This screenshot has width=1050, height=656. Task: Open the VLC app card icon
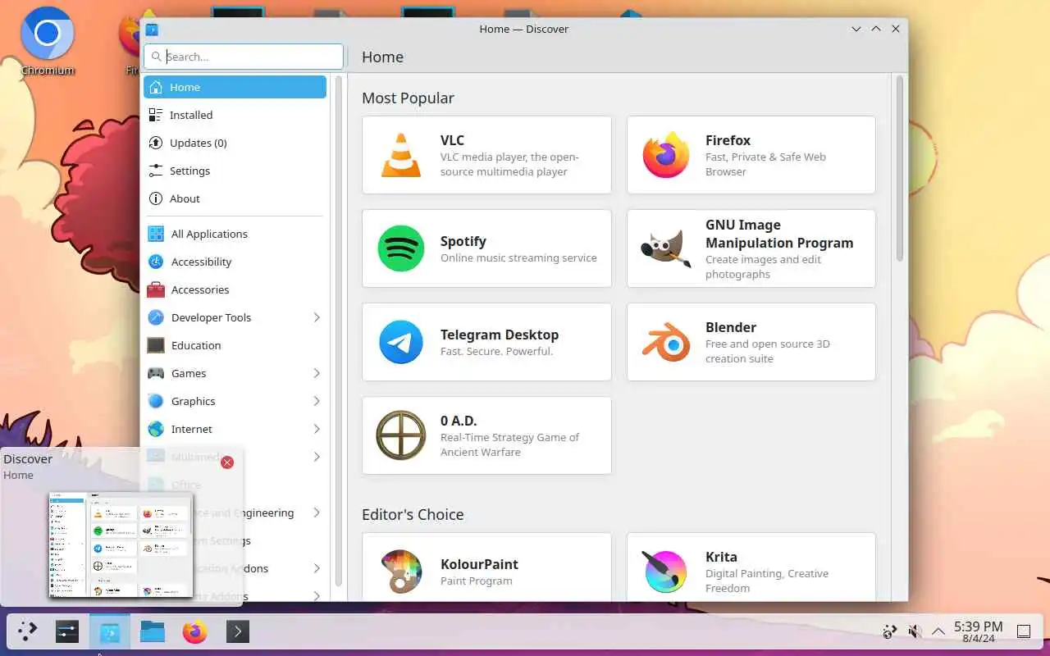click(401, 155)
